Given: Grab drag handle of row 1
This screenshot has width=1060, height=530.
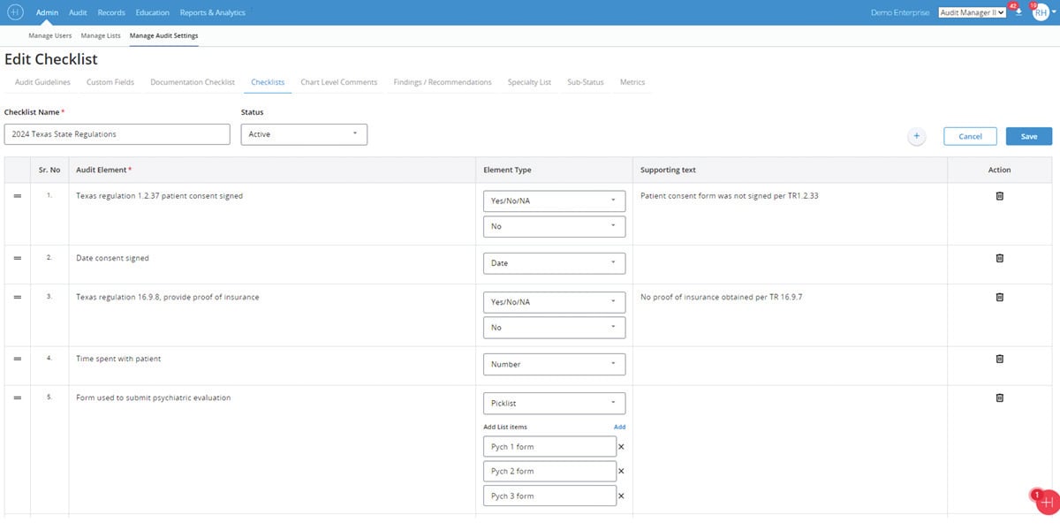Looking at the screenshot, I should coord(17,196).
